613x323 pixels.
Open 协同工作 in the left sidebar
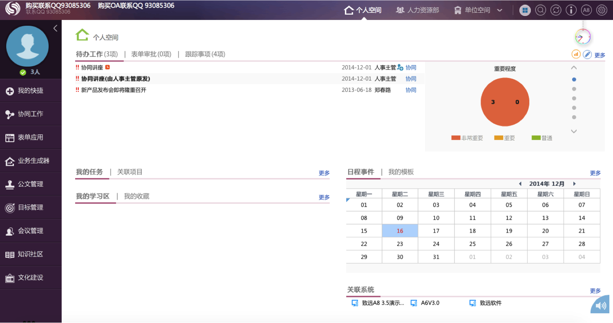(30, 114)
